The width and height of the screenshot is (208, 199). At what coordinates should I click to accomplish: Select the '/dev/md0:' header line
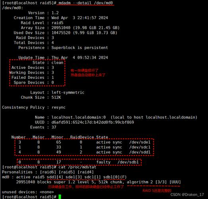(13, 8)
